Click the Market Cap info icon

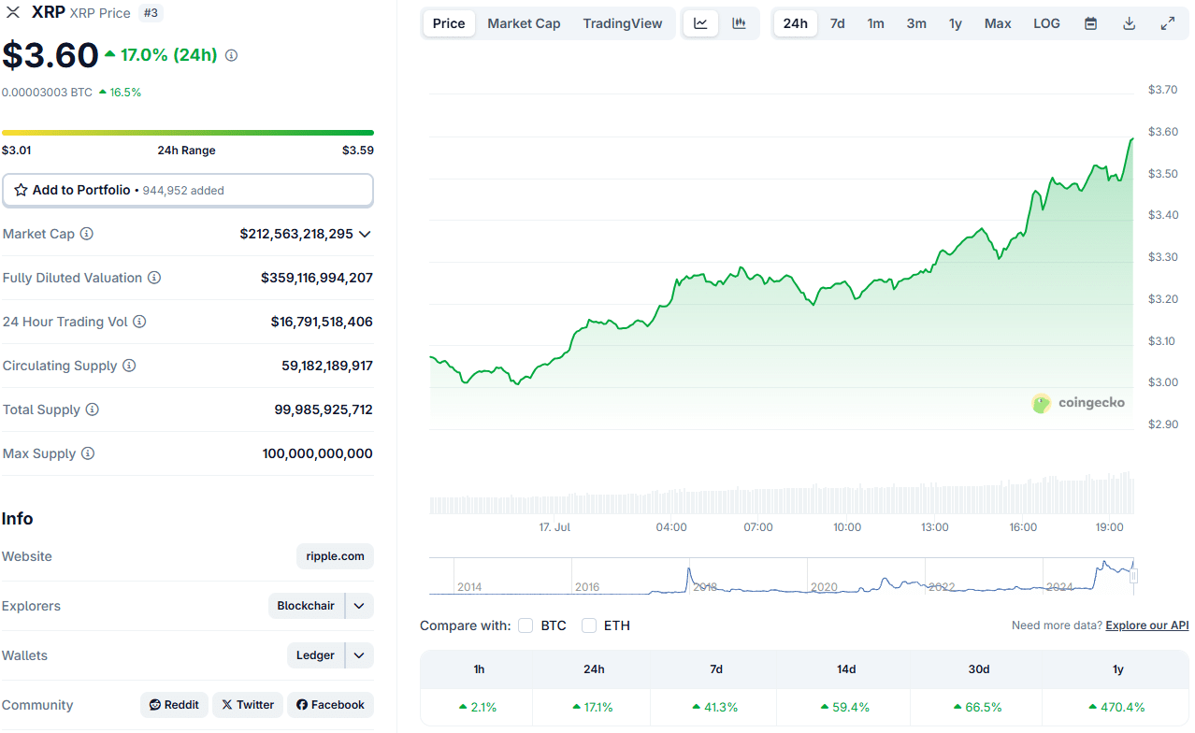[x=87, y=234]
